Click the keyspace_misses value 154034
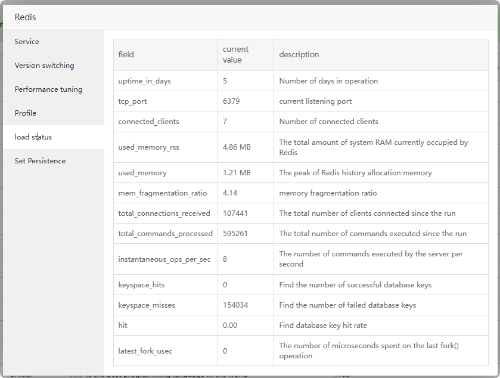 click(235, 305)
